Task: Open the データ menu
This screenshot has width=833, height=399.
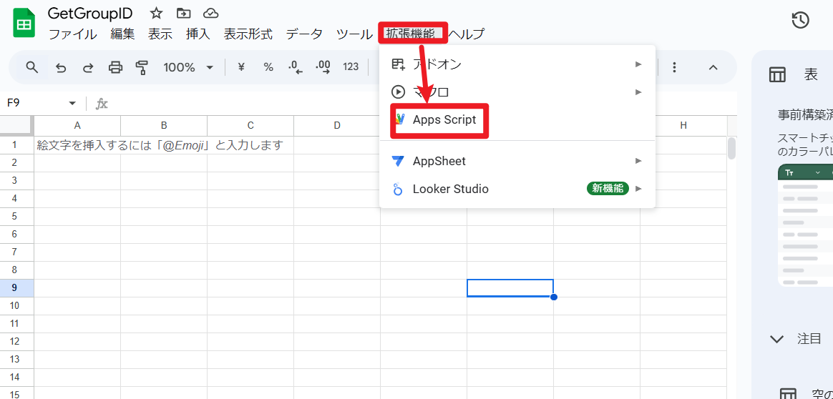Action: (304, 34)
